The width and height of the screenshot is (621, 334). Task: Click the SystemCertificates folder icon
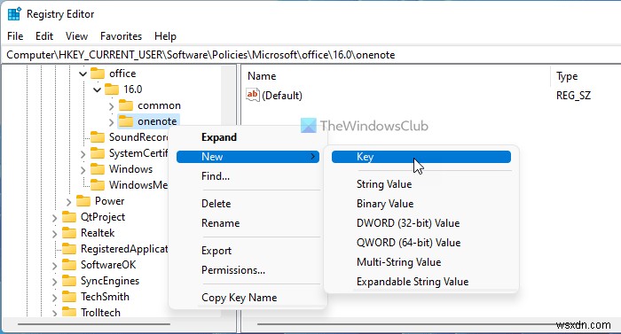[98, 153]
